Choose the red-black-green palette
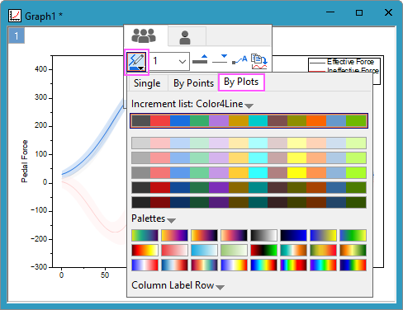The width and height of the screenshot is (403, 310). pyautogui.click(x=263, y=251)
